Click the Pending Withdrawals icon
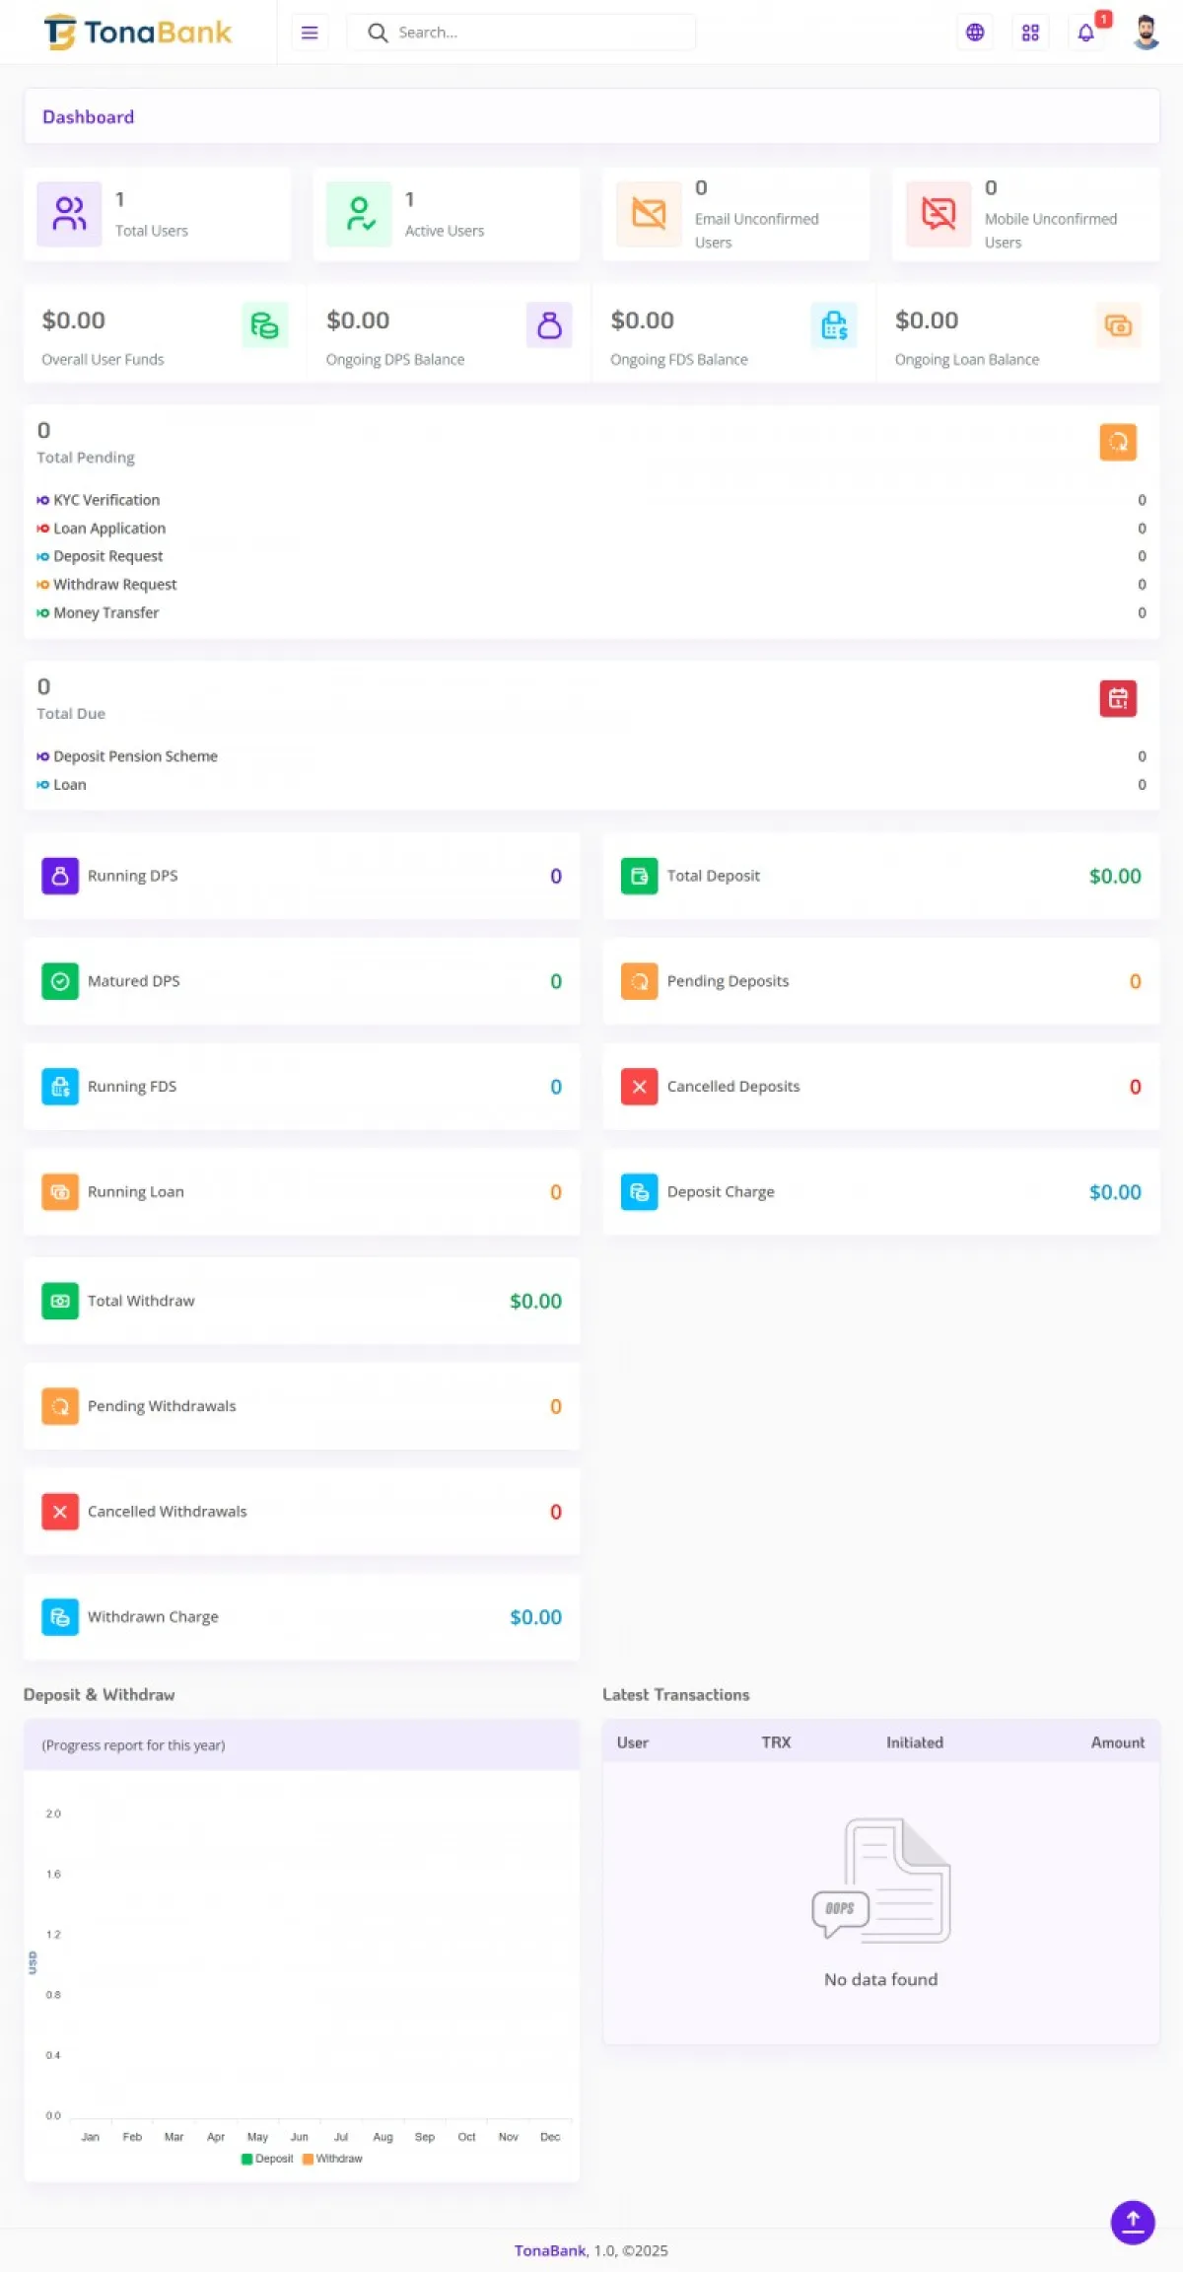Screen dimensions: 1183x2272 click(60, 1407)
